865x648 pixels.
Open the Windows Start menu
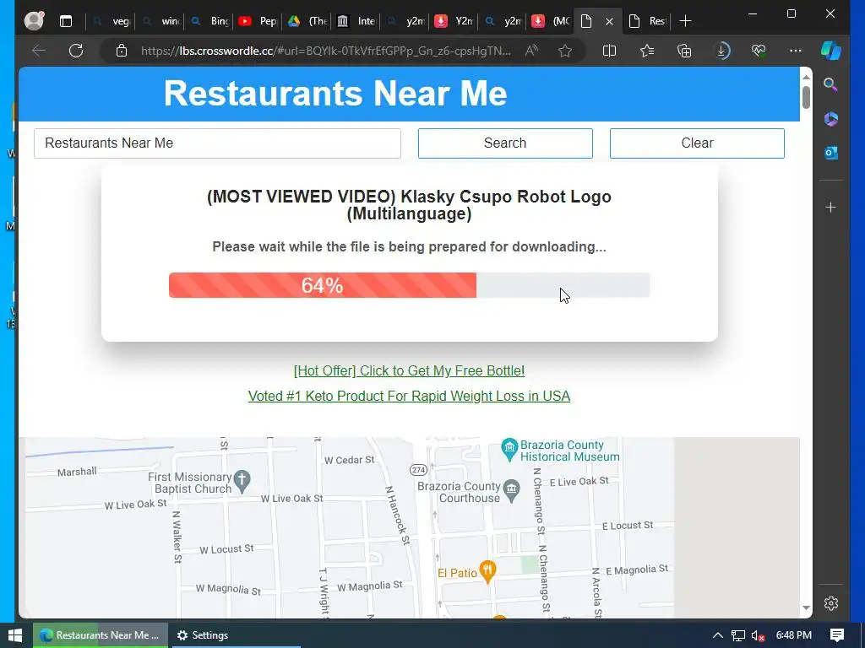(15, 635)
